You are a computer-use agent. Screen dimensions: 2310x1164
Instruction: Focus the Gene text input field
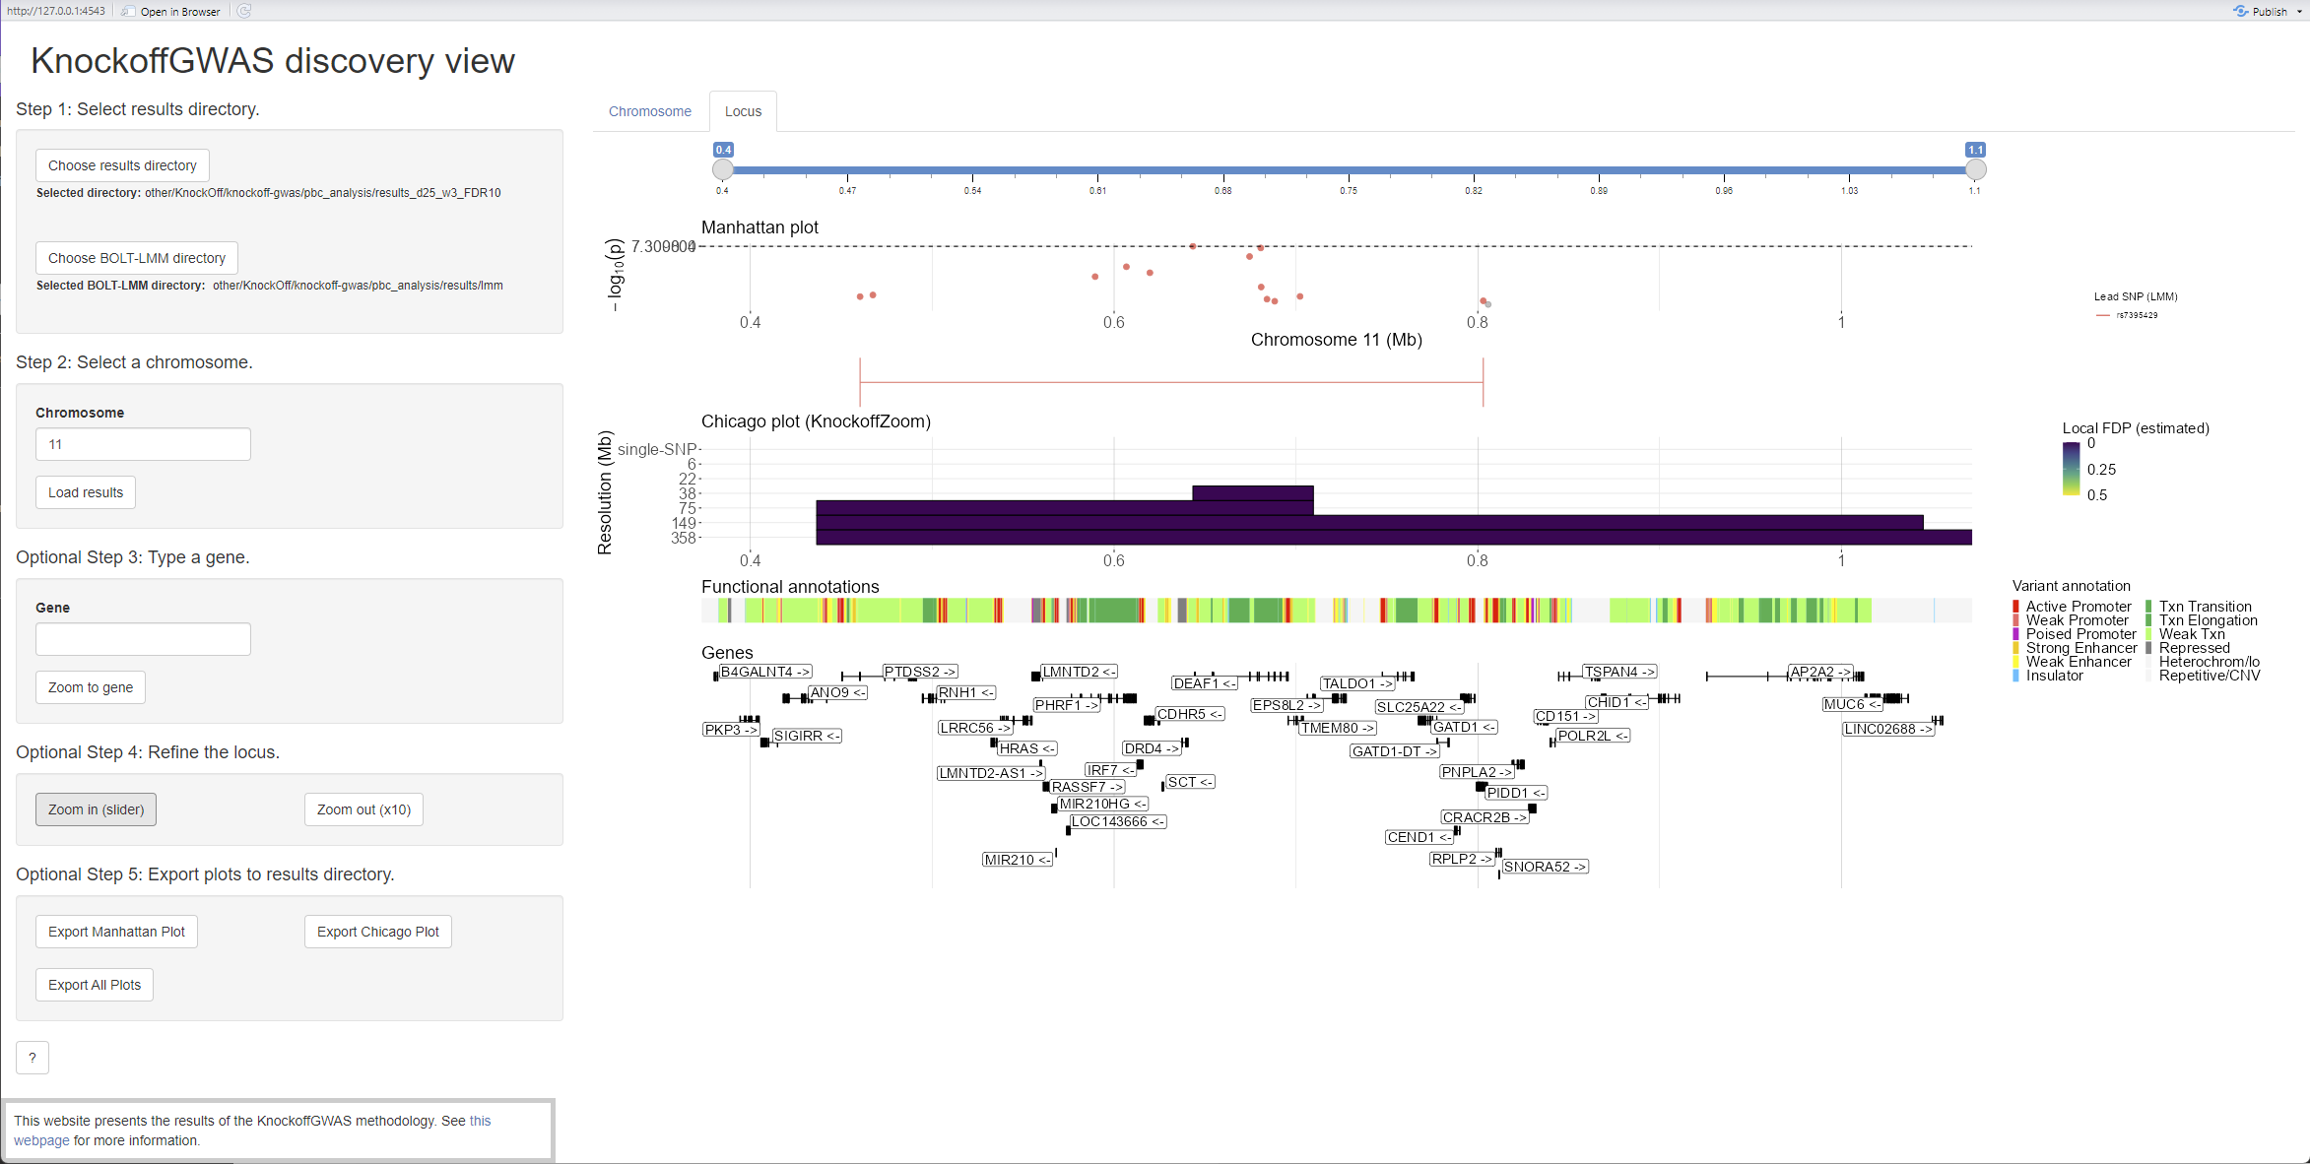coord(143,639)
